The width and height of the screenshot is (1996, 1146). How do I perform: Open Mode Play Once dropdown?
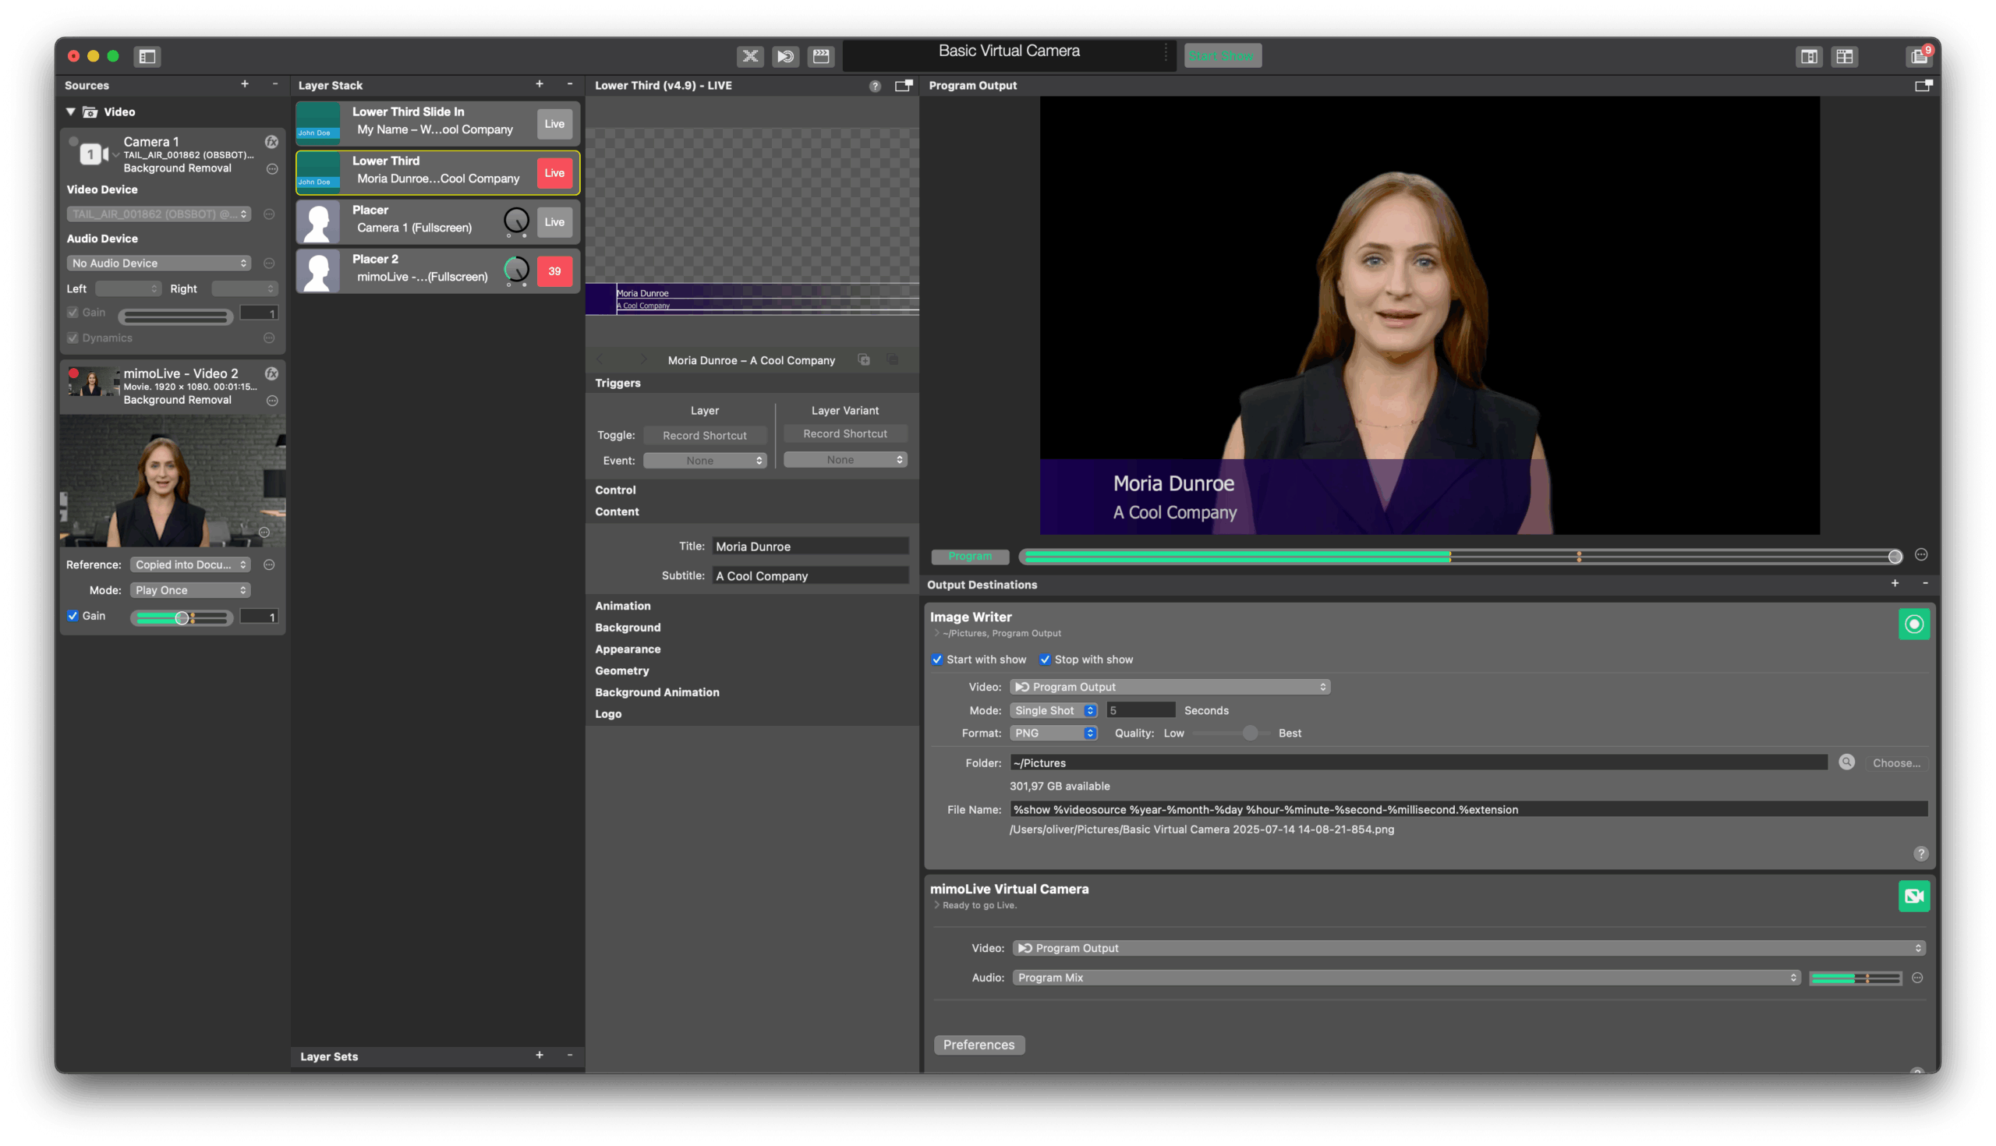tap(189, 589)
